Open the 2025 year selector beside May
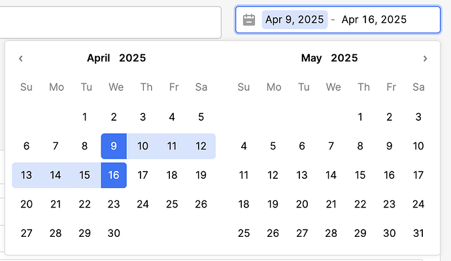The image size is (451, 261). click(x=344, y=58)
